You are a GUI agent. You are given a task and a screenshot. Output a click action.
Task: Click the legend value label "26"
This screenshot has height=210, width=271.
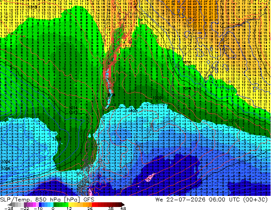(90, 208)
